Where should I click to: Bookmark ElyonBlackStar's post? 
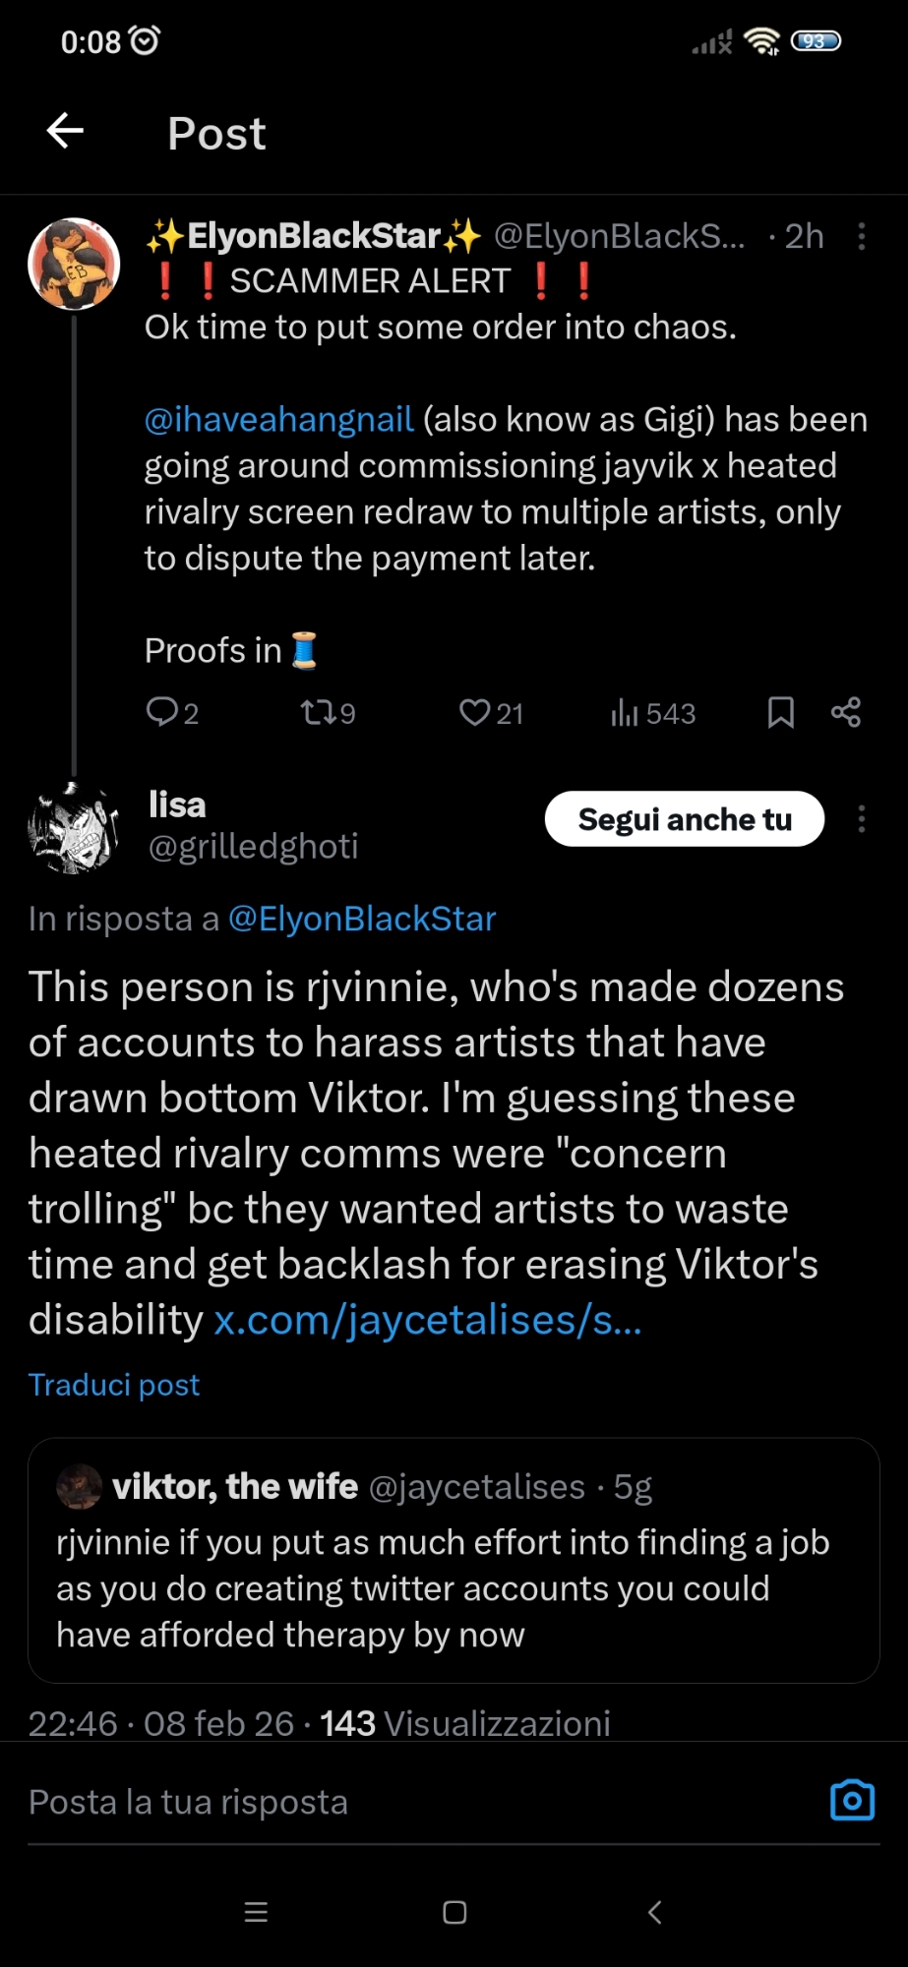[x=780, y=712]
